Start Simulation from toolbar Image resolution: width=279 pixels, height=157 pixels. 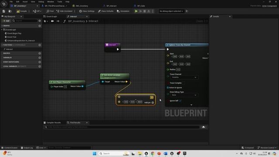pos(123,11)
